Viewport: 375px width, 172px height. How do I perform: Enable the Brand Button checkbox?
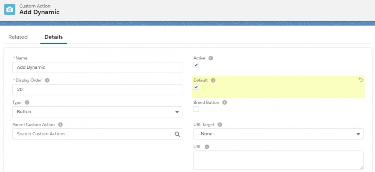pos(196,109)
